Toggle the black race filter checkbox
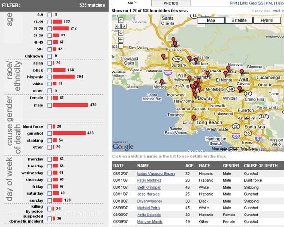284x227 pixels. point(49,70)
